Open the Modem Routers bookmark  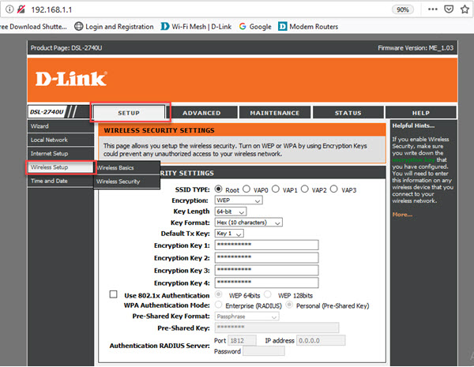[308, 27]
